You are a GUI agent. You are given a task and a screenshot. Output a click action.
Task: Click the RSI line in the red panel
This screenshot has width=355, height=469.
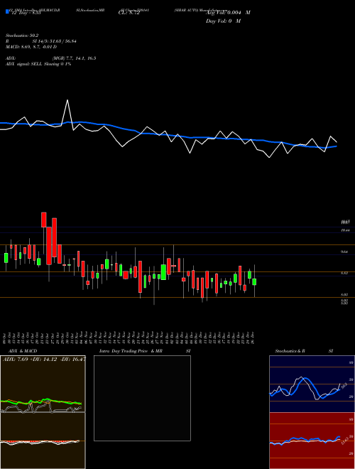(305, 440)
